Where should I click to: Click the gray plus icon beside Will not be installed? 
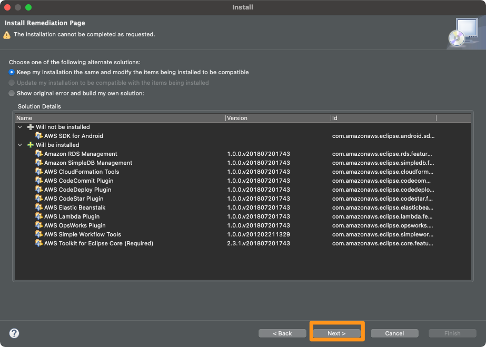click(31, 127)
